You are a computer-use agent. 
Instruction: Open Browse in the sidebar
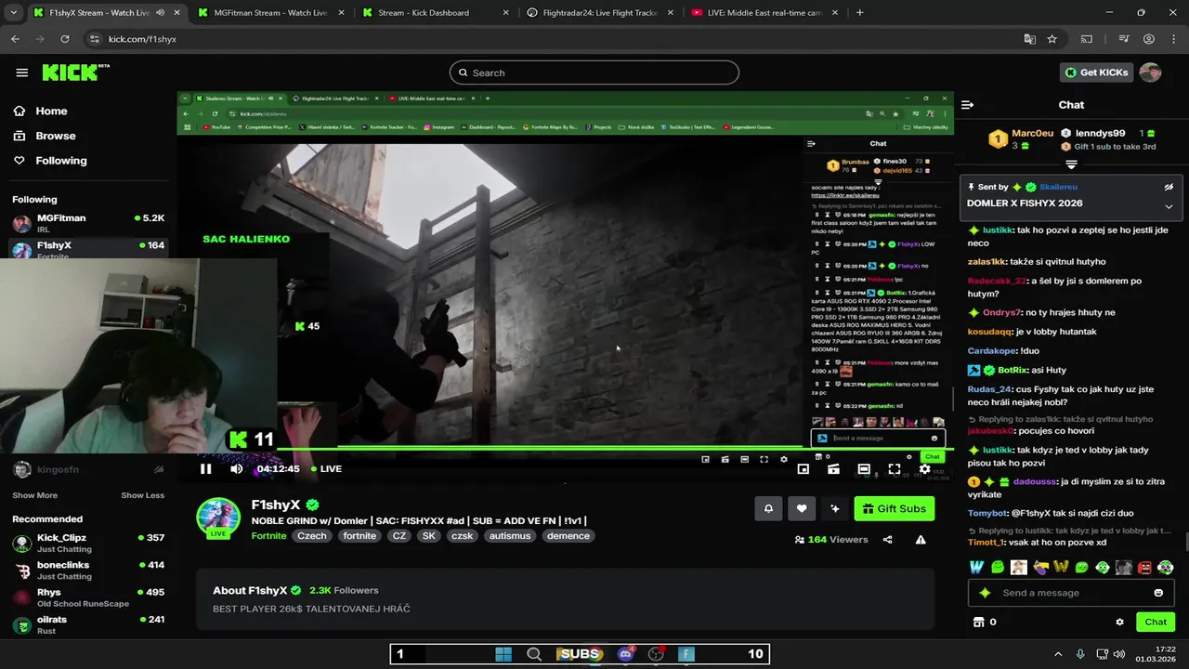(x=55, y=136)
